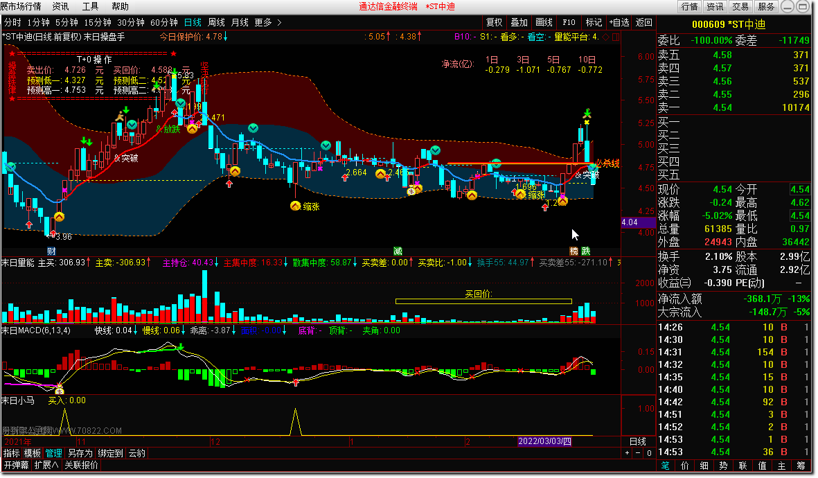Click the 叠加 overlay button

[x=519, y=22]
